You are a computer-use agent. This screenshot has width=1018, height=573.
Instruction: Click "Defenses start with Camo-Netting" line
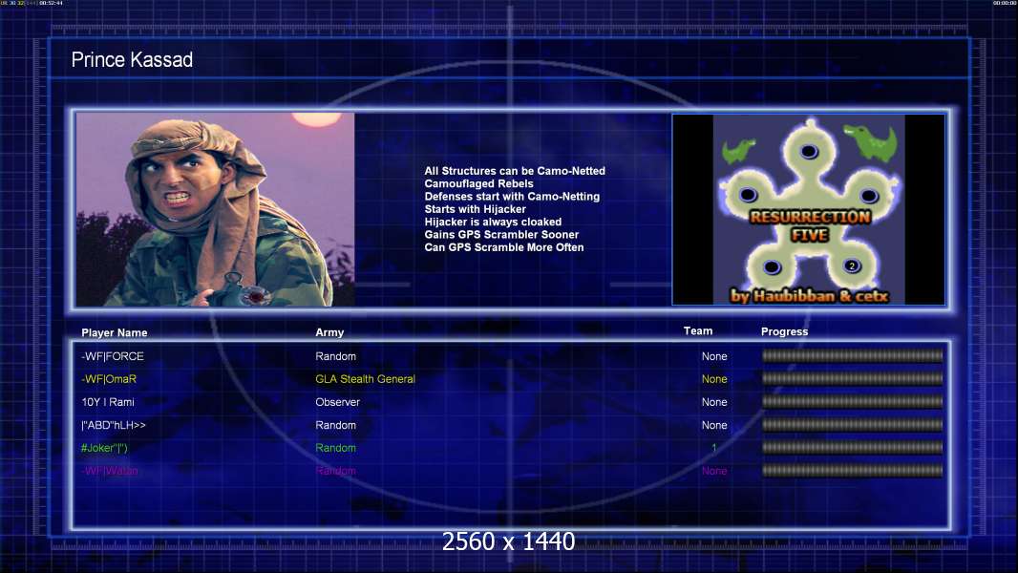tap(512, 196)
